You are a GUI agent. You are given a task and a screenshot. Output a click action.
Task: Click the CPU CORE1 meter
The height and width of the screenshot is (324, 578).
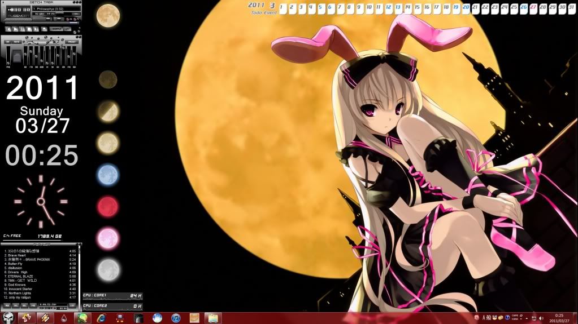(x=112, y=296)
